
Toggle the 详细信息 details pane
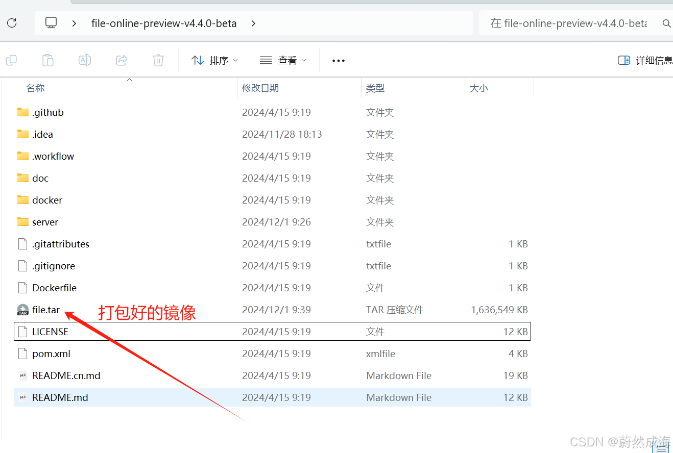(x=645, y=60)
